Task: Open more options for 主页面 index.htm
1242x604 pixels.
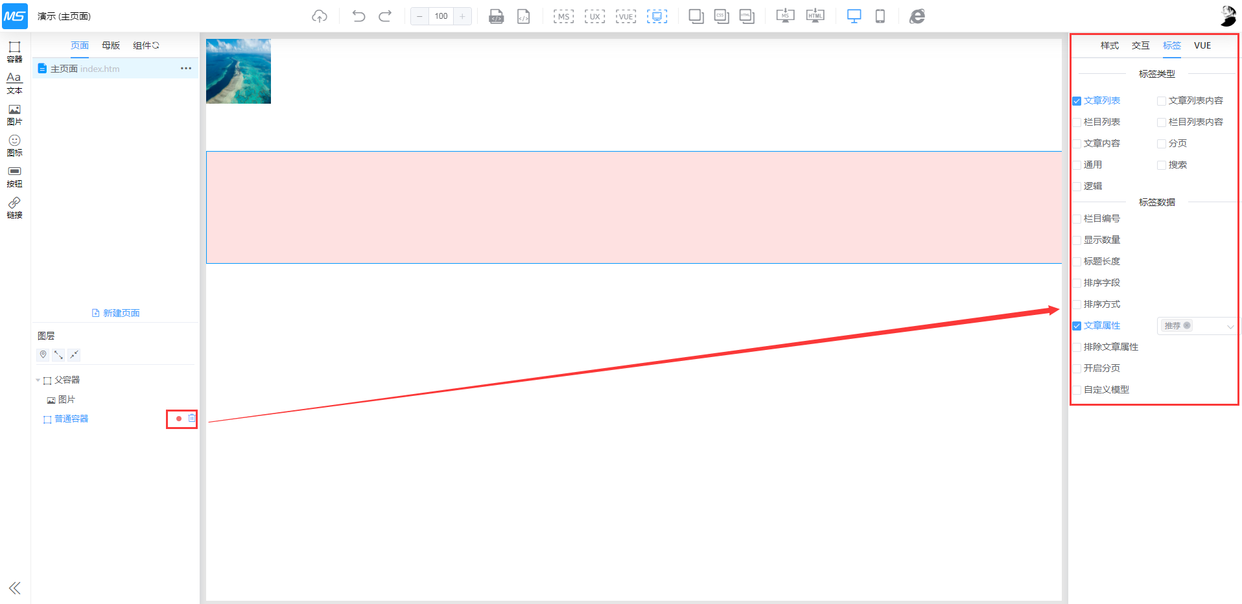Action: point(186,69)
